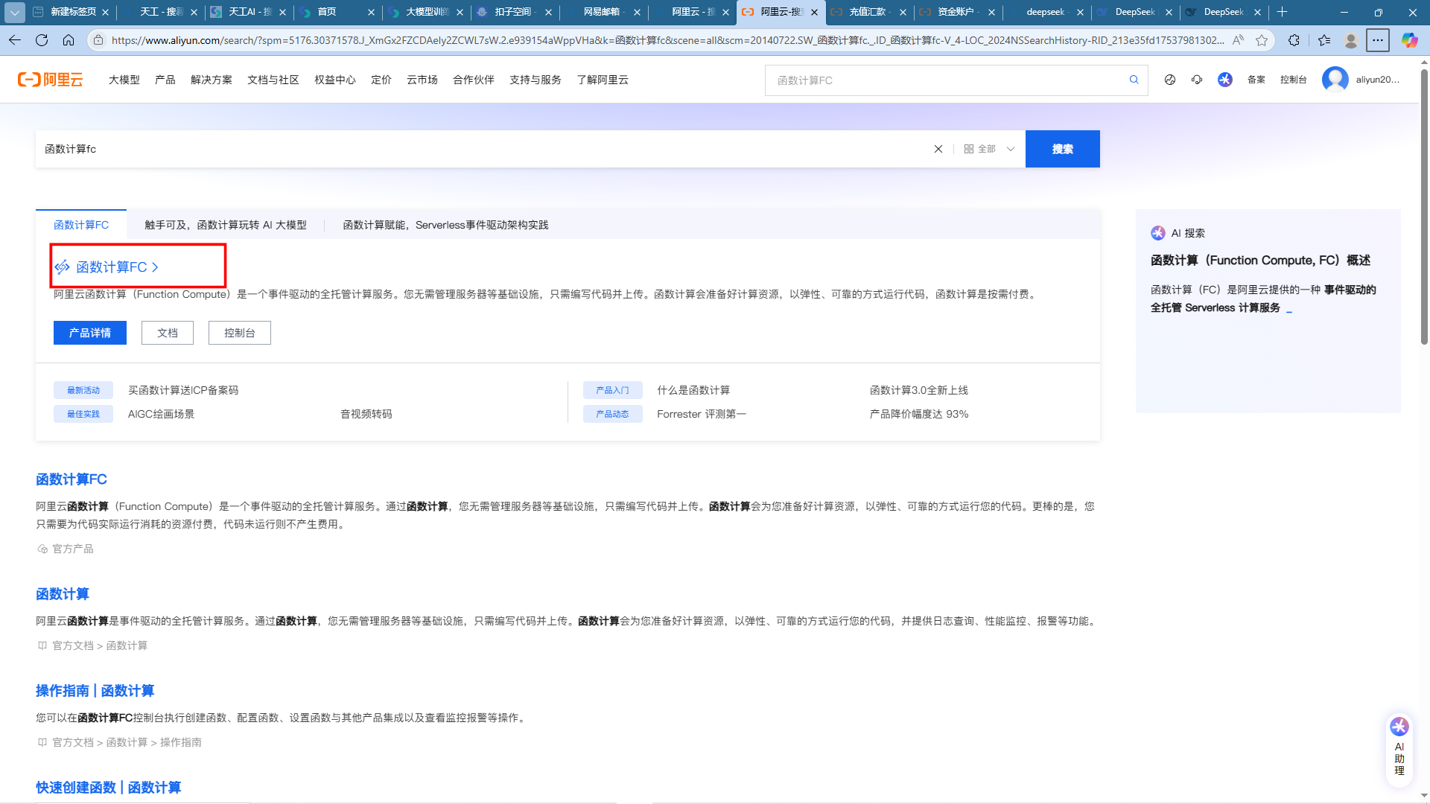Open the headset customer support icon

click(1197, 80)
